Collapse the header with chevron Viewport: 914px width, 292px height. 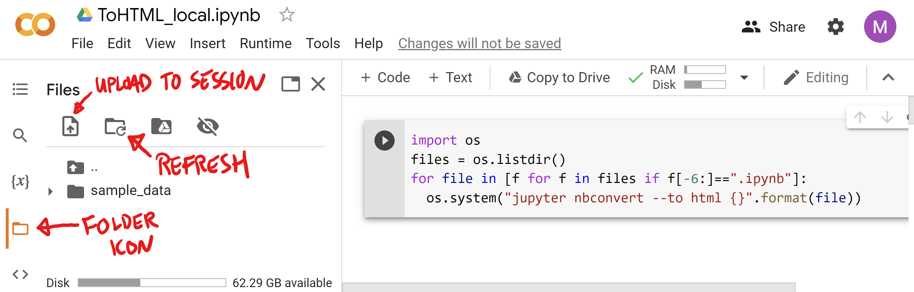(888, 77)
